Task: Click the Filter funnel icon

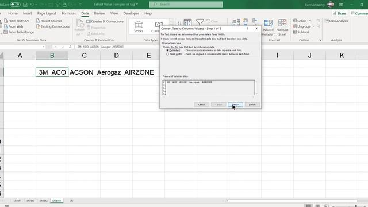Action: tap(200, 22)
